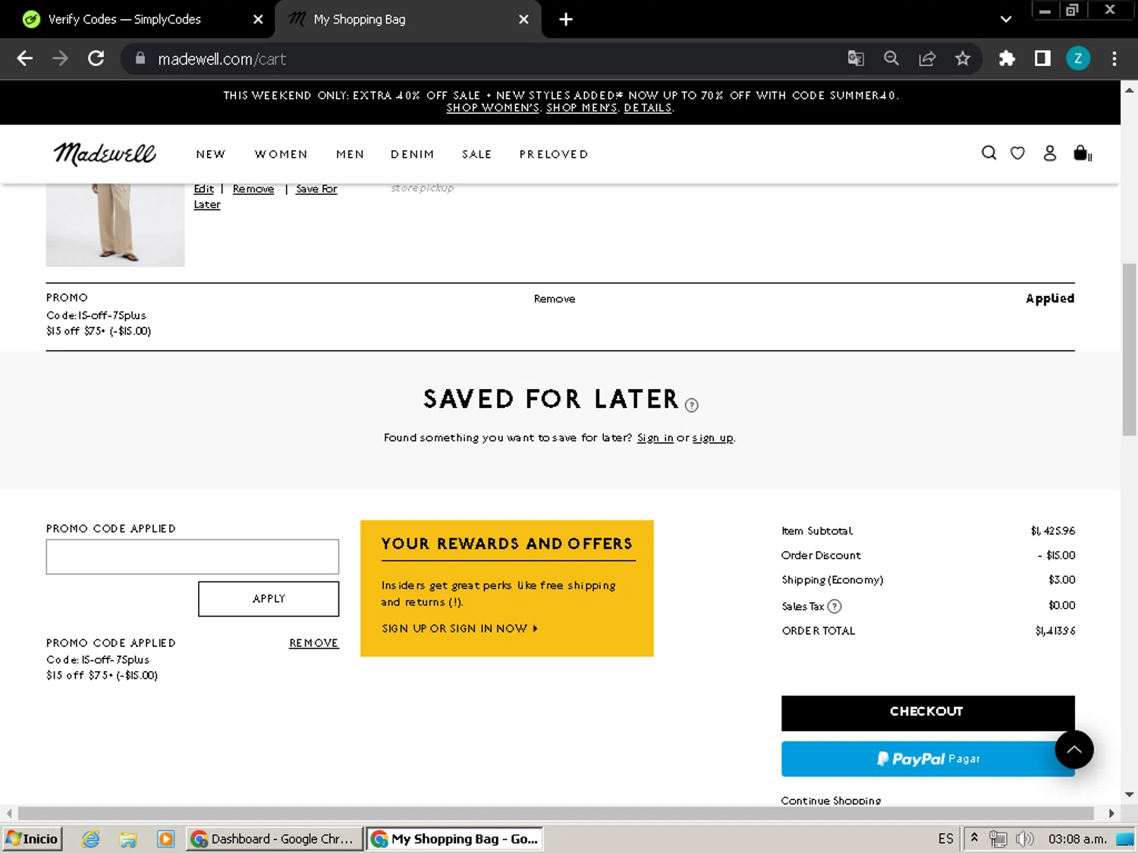Switch to the Verify Codes — SimplyCodes tab
The width and height of the screenshot is (1138, 853).
tap(137, 19)
